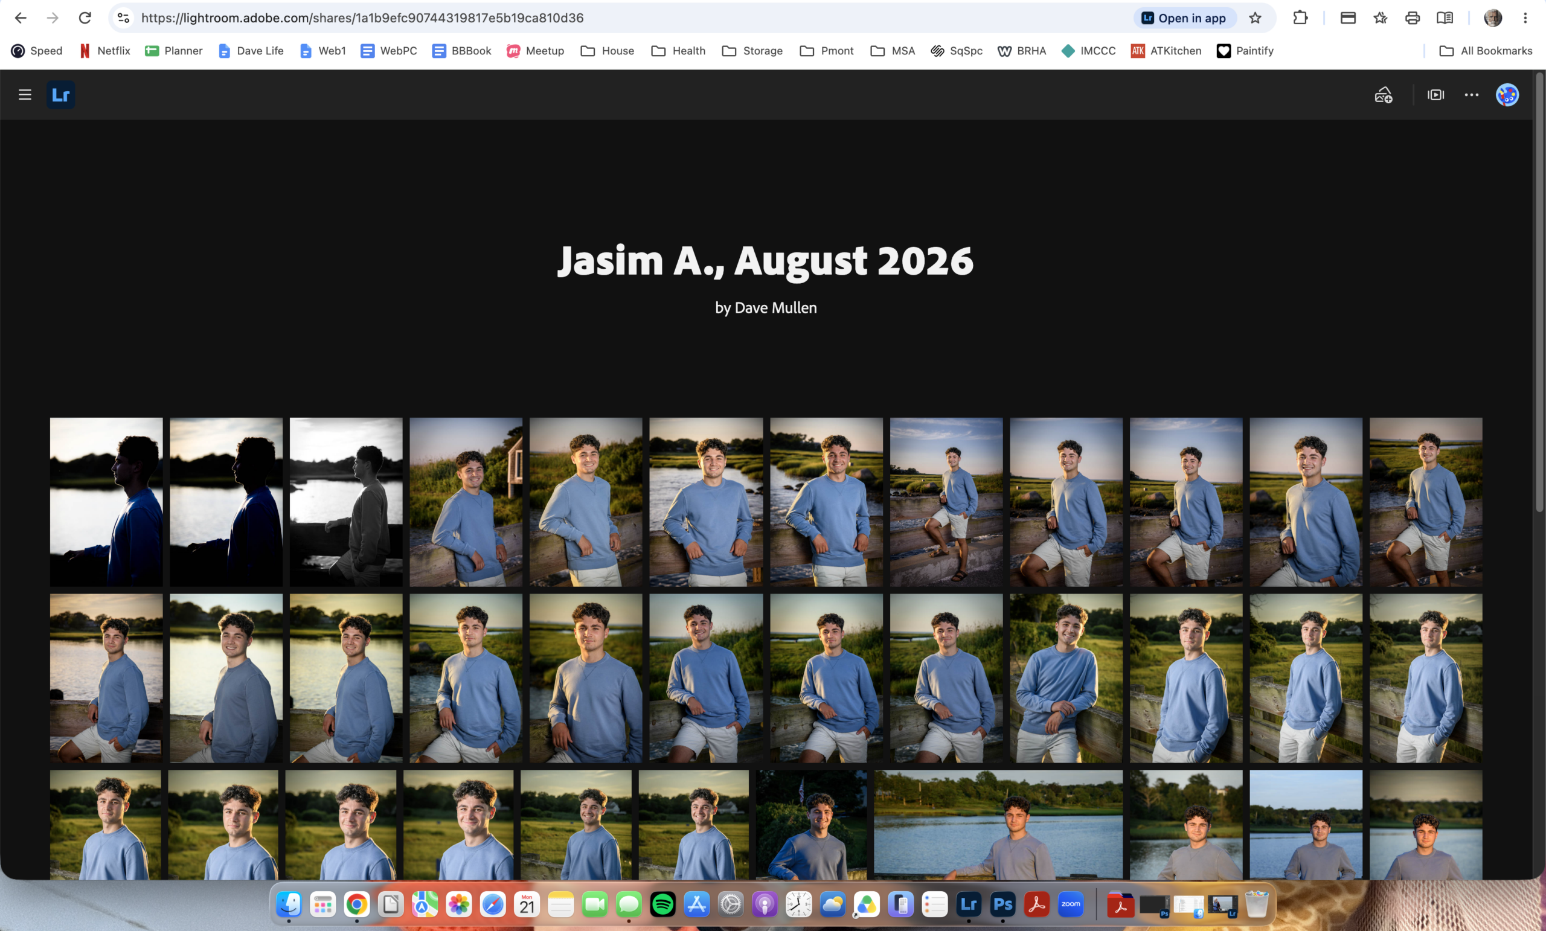
Task: Click the starred bookmarks list icon
Action: coord(1381,18)
